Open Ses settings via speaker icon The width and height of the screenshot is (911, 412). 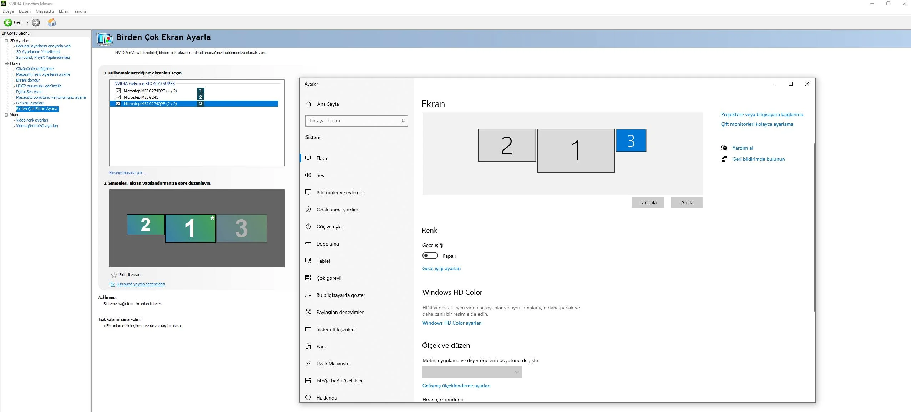coord(308,175)
